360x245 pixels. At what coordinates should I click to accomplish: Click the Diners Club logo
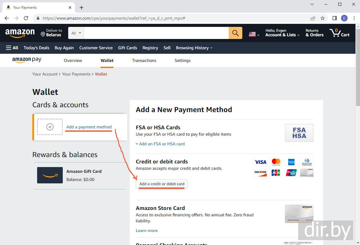tap(307, 162)
